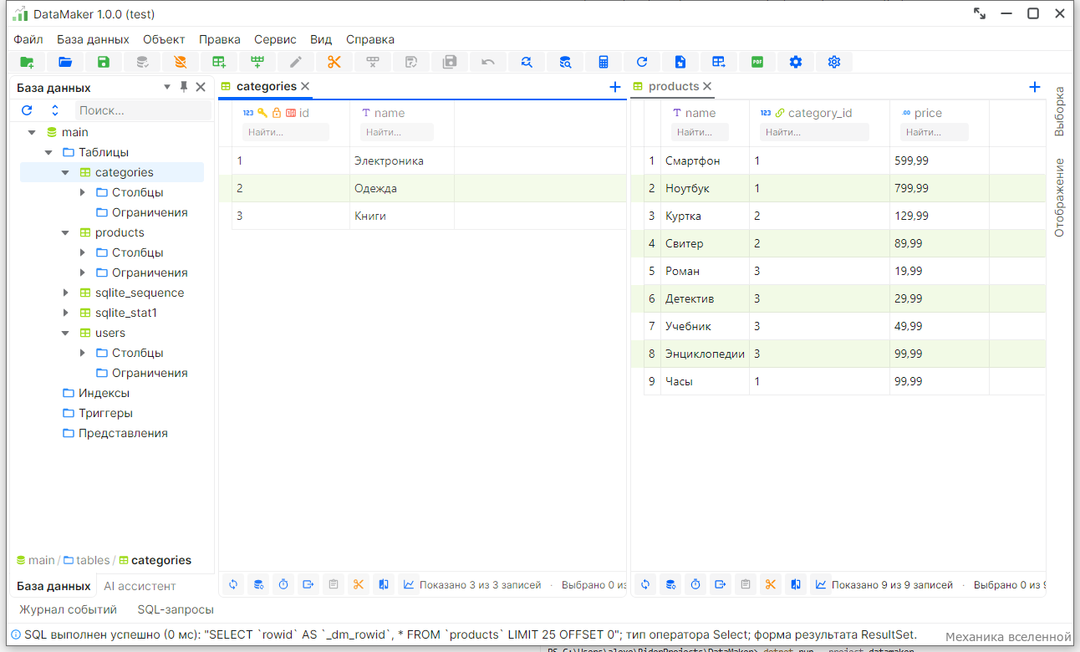
Task: Open the База данных panel dropdown arrow
Action: [167, 87]
